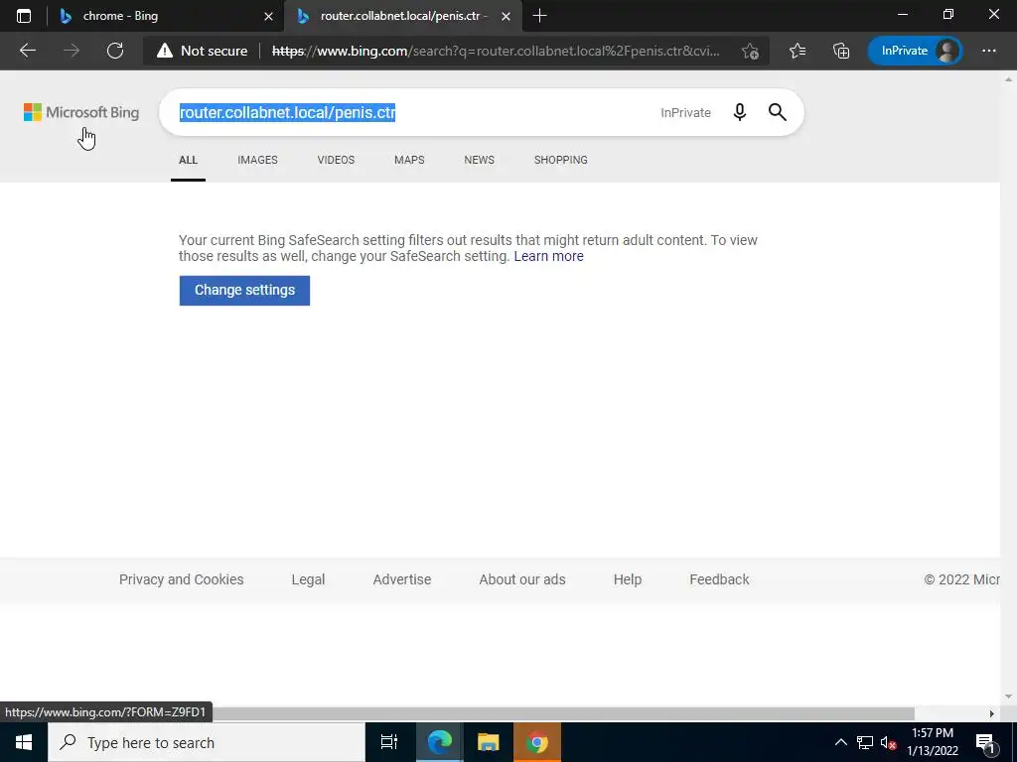Switch to the 'chrome - Bing' tab
1017x762 pixels.
[x=166, y=16]
